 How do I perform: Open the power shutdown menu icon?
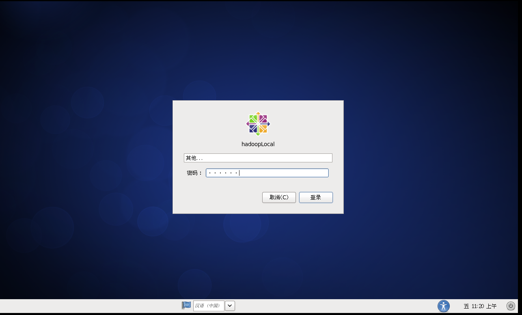(x=511, y=306)
